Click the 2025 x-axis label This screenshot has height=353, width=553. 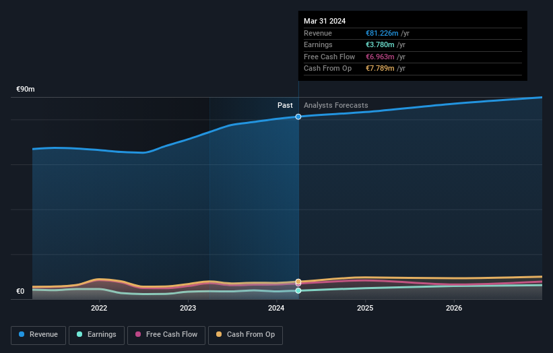[x=365, y=308]
